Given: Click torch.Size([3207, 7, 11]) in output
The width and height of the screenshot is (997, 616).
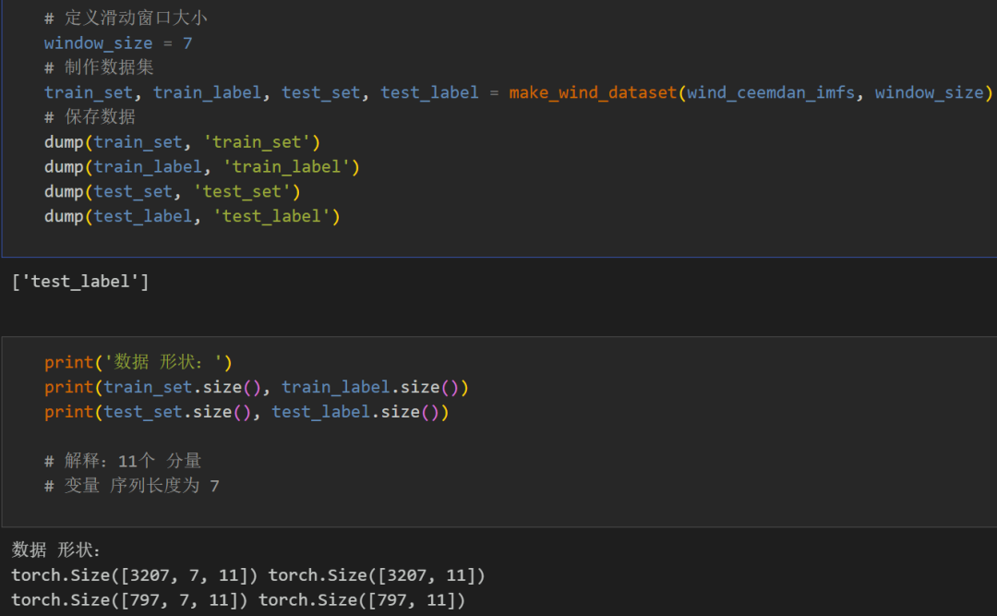Looking at the screenshot, I should (135, 575).
